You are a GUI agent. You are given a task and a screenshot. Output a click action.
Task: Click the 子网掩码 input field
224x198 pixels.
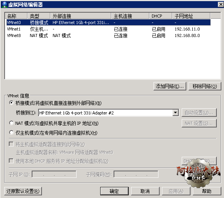[x=136, y=174]
